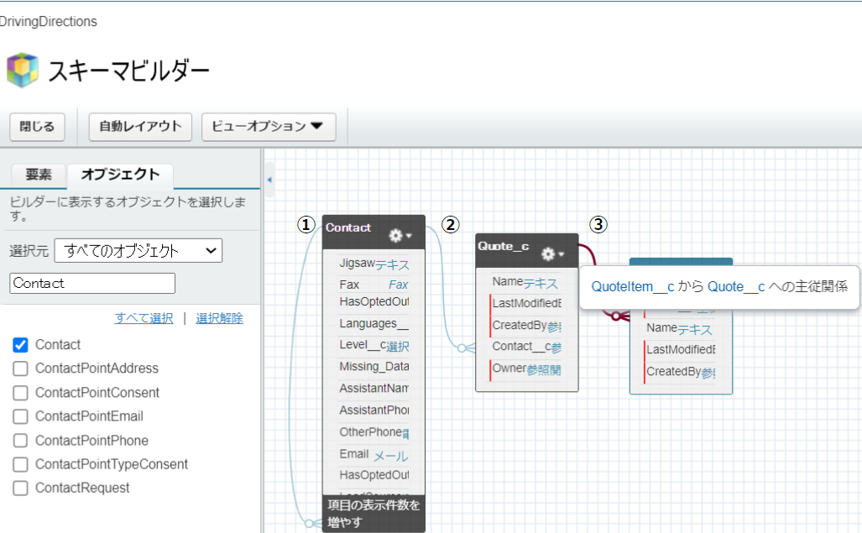Image resolution: width=862 pixels, height=533 pixels.
Task: Uncheck the Contact object checkbox
Action: (x=21, y=345)
